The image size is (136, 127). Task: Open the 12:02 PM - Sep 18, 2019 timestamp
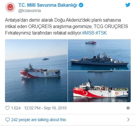[45, 108]
